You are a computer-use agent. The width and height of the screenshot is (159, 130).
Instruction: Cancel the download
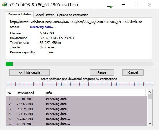[x=133, y=72]
